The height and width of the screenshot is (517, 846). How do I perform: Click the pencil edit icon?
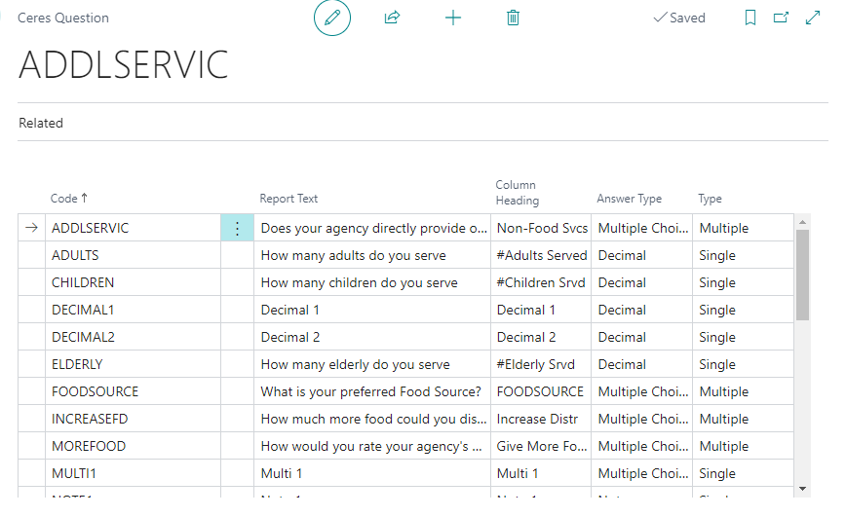tap(331, 18)
